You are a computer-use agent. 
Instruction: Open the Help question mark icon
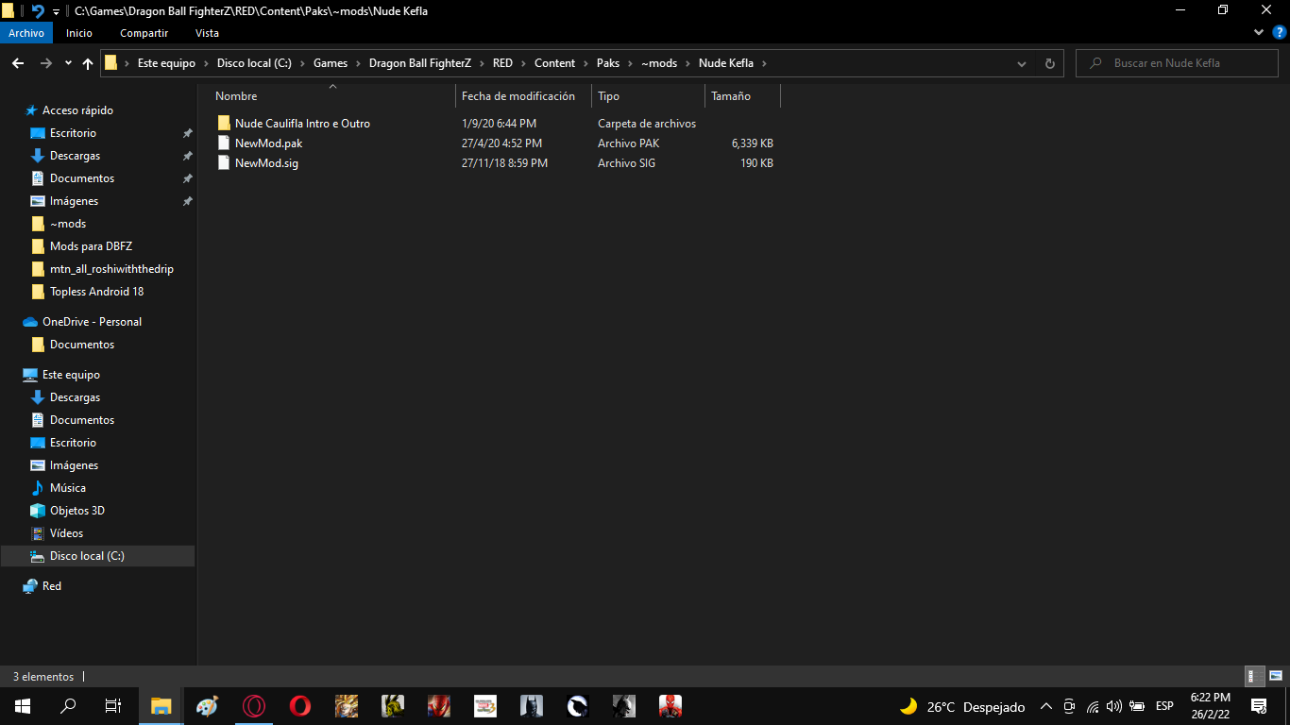point(1279,32)
